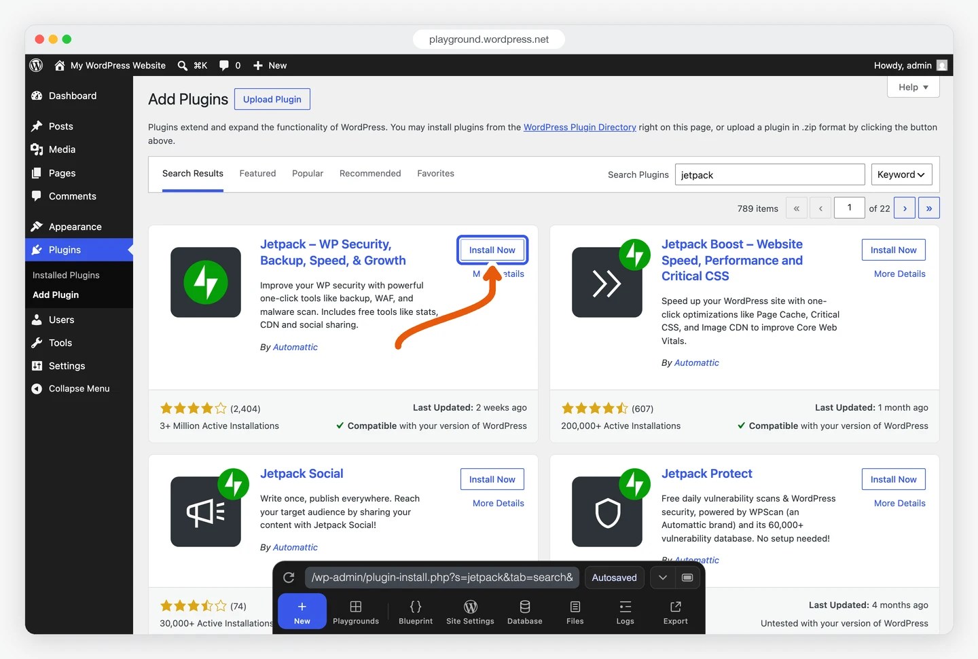Open the Logs tool
The width and height of the screenshot is (978, 659).
pyautogui.click(x=626, y=612)
